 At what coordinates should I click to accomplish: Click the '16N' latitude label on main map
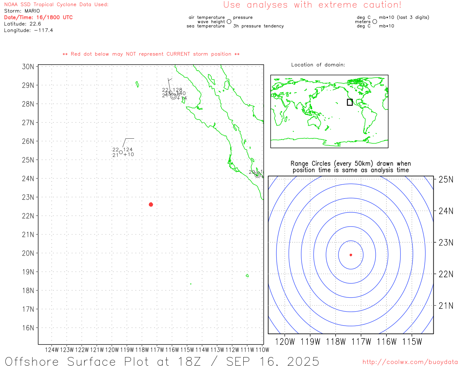(28, 328)
